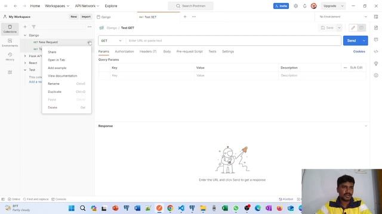Open collections panel three-dot options
The image size is (382, 214).
(x=90, y=27)
